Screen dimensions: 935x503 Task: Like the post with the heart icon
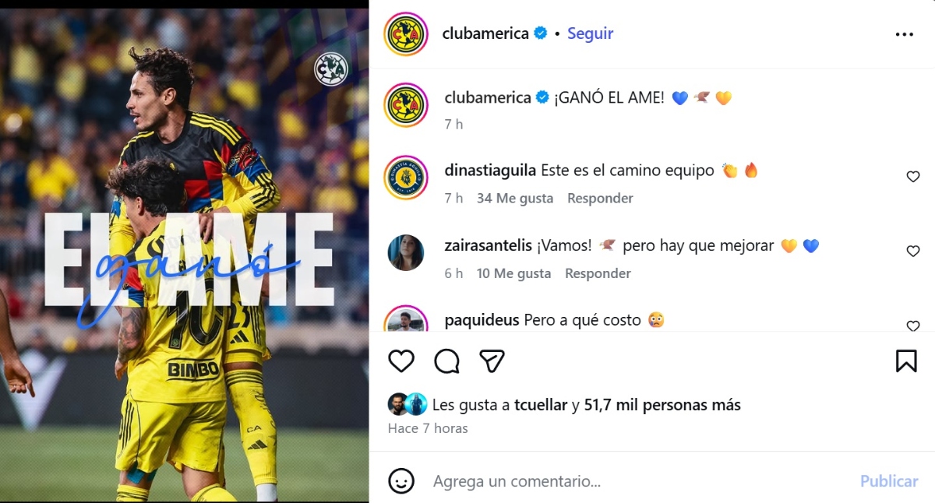click(401, 361)
